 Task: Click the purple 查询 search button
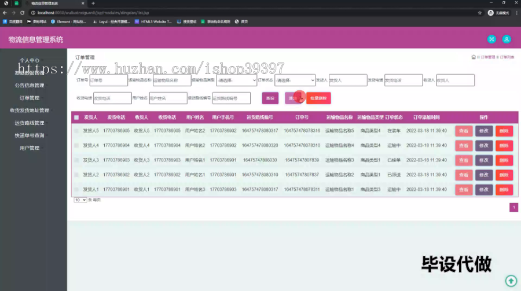pos(270,98)
